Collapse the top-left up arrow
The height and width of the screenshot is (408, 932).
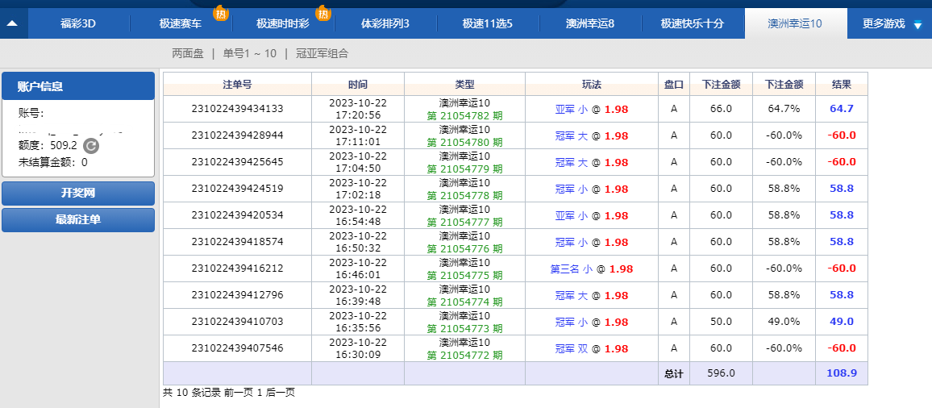point(13,23)
